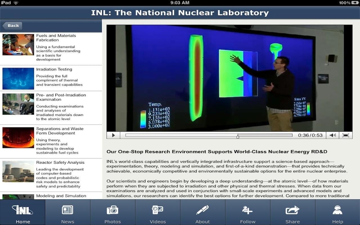Tap the Follow tab
The height and width of the screenshot is (225, 360).
point(247,212)
